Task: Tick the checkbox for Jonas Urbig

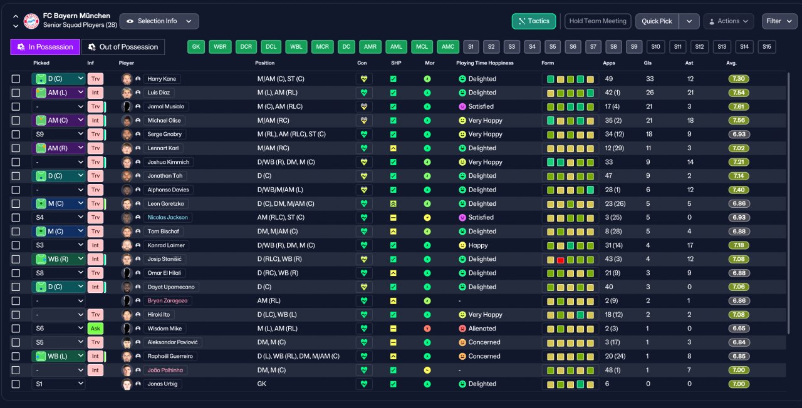Action: click(16, 384)
